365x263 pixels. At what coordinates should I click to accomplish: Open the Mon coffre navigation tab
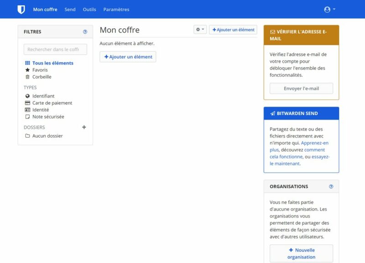tap(45, 10)
